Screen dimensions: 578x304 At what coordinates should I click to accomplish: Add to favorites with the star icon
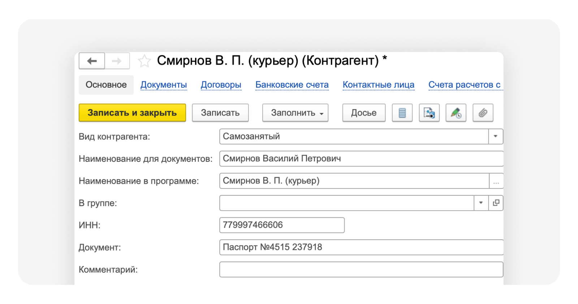pyautogui.click(x=144, y=61)
